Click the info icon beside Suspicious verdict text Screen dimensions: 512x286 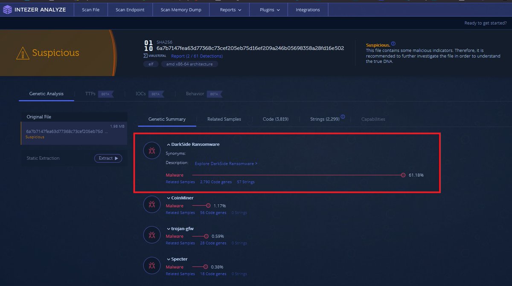tap(393, 44)
